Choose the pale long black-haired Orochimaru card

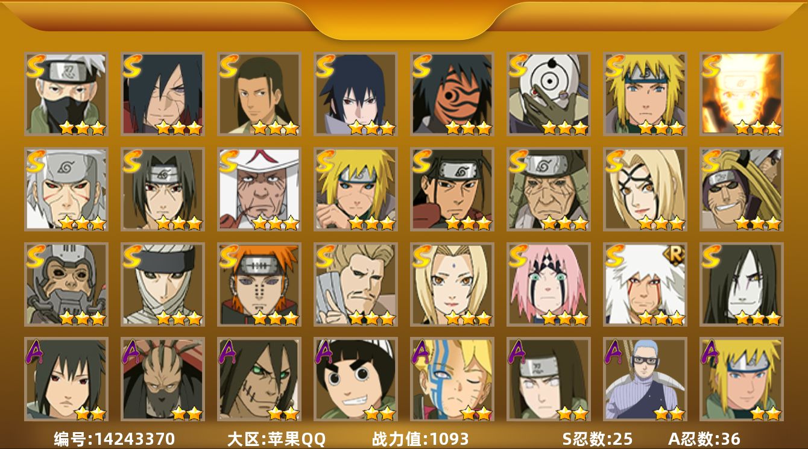(x=742, y=284)
